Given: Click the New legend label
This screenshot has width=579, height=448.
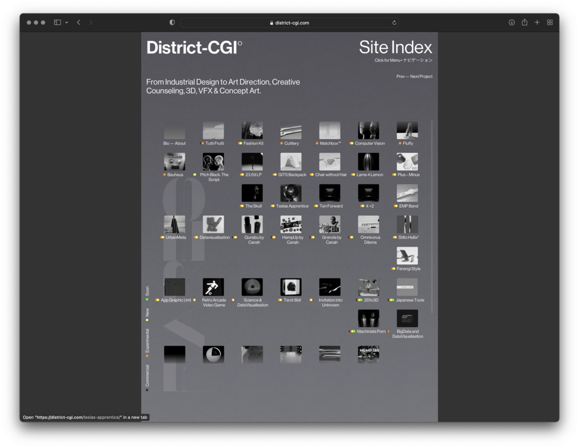Looking at the screenshot, I should click(147, 313).
